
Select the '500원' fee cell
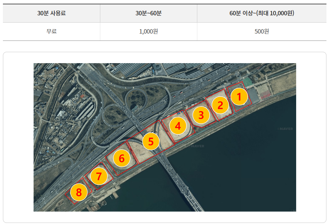(262, 31)
